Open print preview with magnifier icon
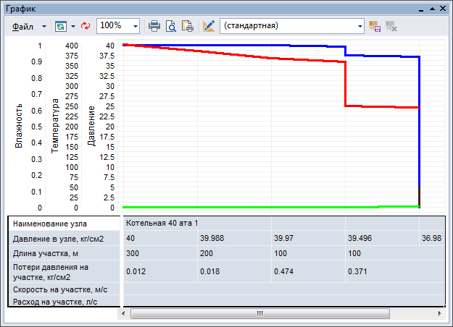The width and height of the screenshot is (453, 327). click(171, 25)
